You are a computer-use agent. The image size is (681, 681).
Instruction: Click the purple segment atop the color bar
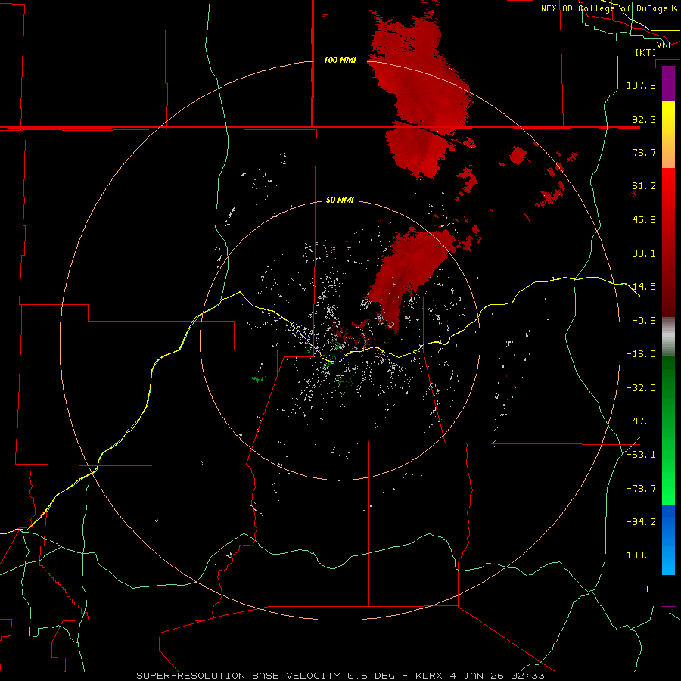coord(668,84)
